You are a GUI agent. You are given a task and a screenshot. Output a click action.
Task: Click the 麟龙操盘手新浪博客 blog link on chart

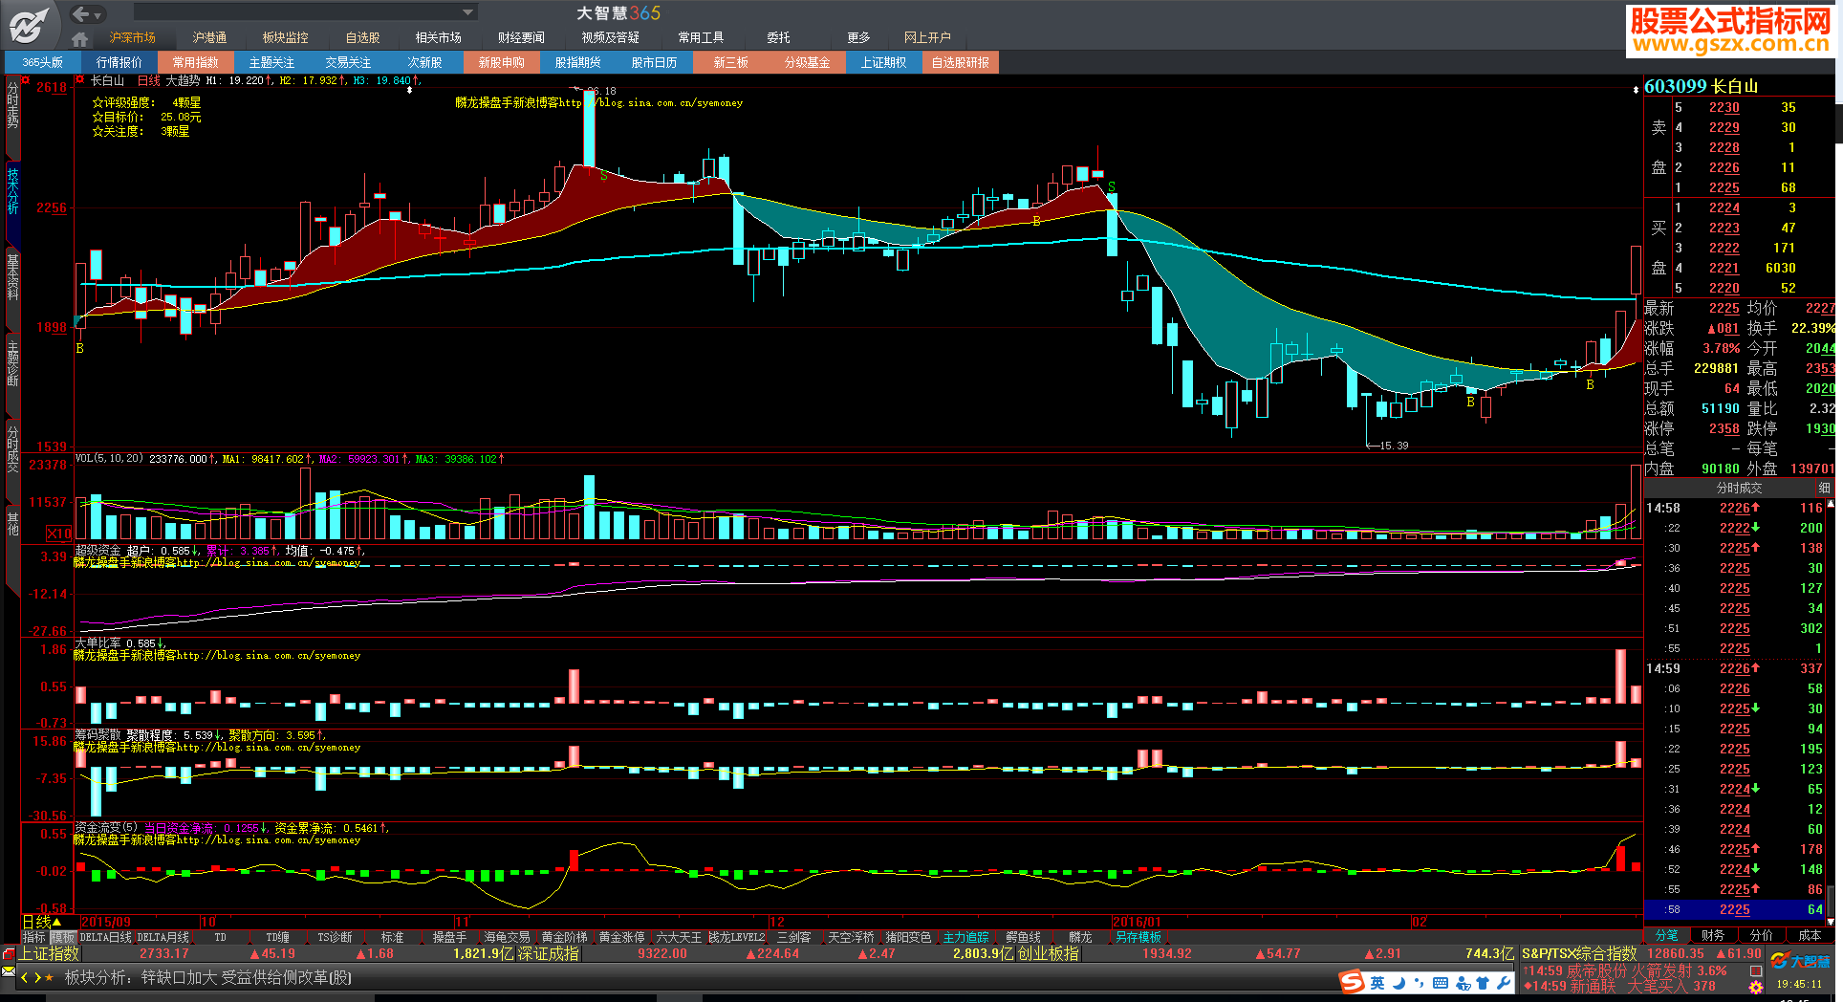coord(598,102)
